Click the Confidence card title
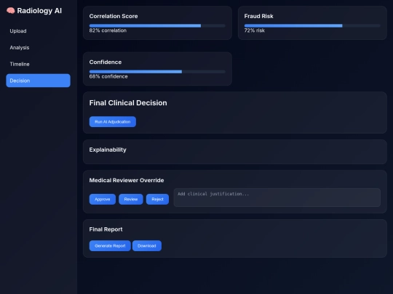The width and height of the screenshot is (393, 294). (106, 62)
